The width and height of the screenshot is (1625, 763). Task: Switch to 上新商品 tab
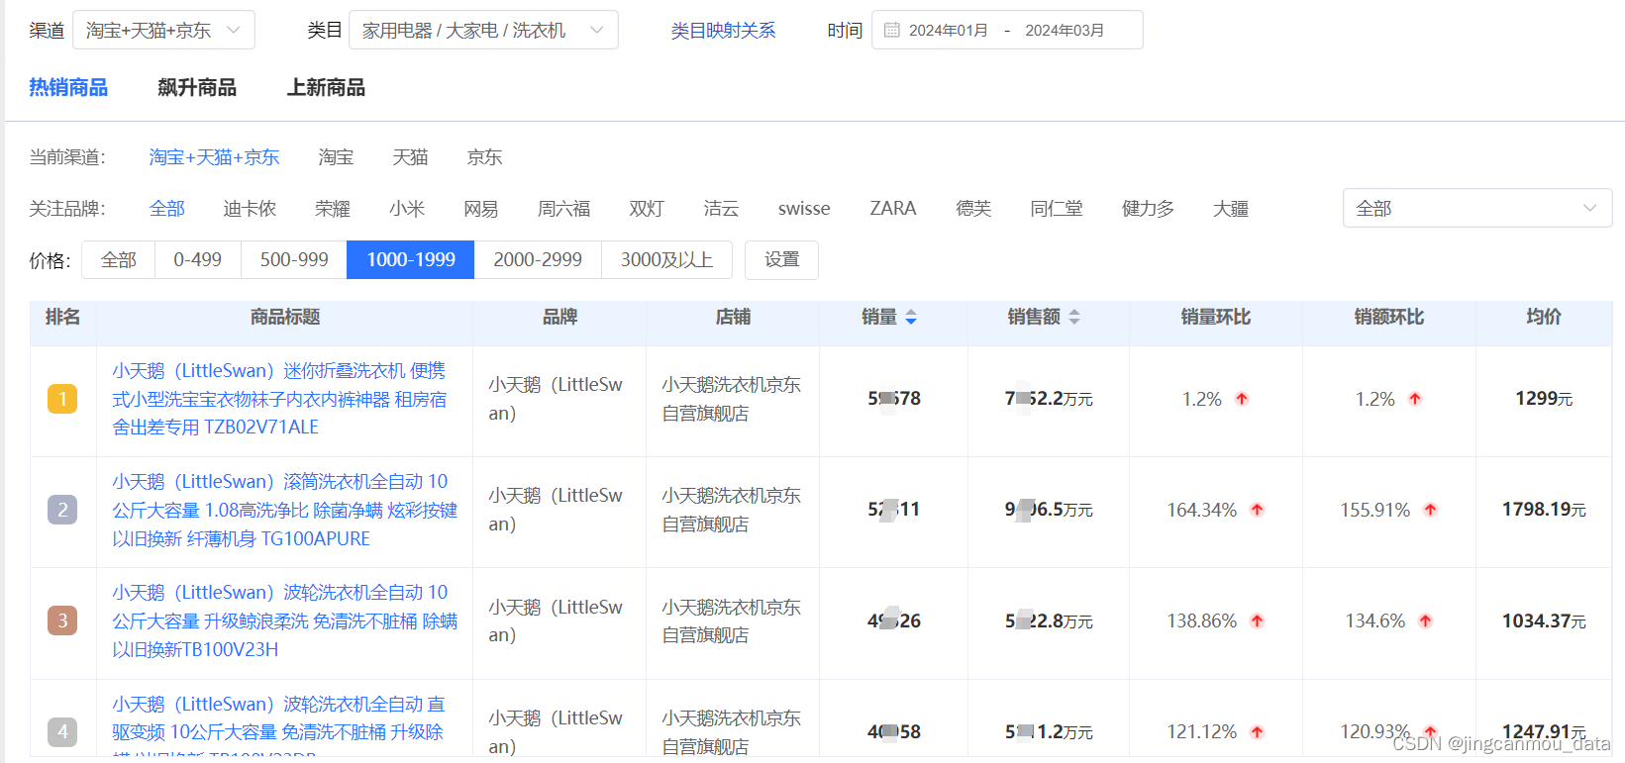(326, 87)
